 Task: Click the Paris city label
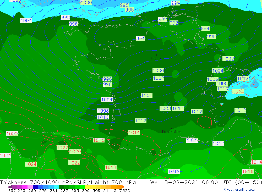156,58
